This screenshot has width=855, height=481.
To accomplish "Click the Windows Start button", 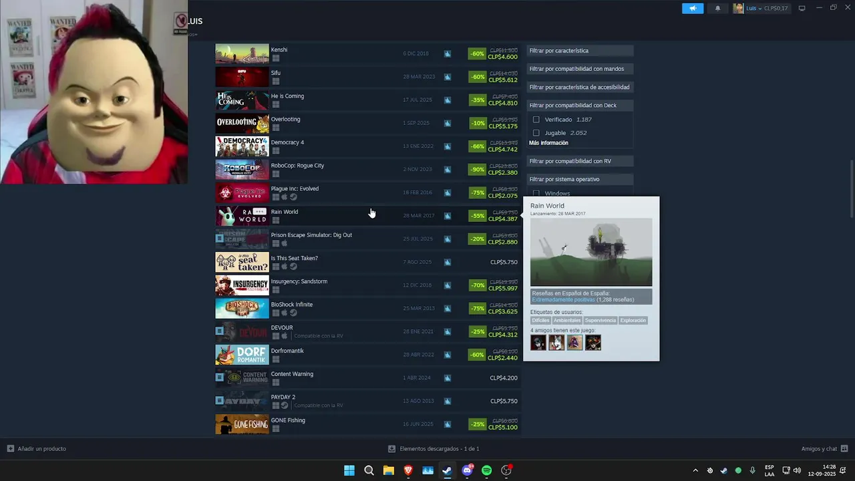I will pyautogui.click(x=349, y=470).
